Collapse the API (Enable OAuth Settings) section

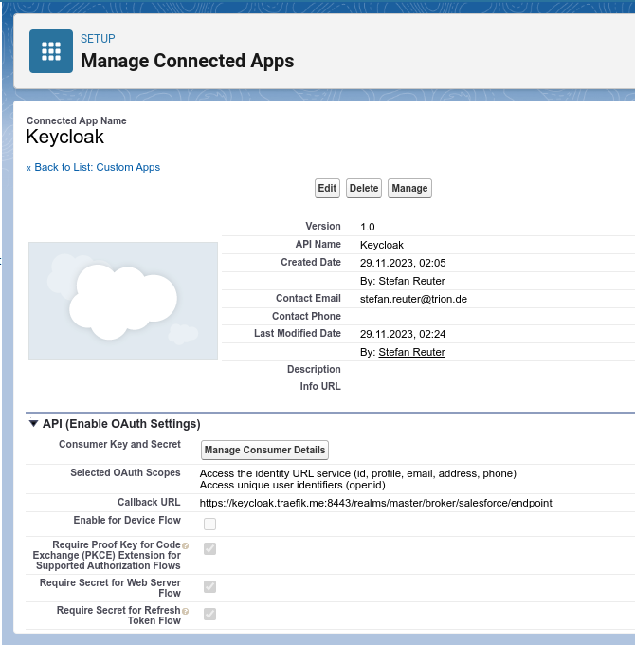pyautogui.click(x=34, y=423)
